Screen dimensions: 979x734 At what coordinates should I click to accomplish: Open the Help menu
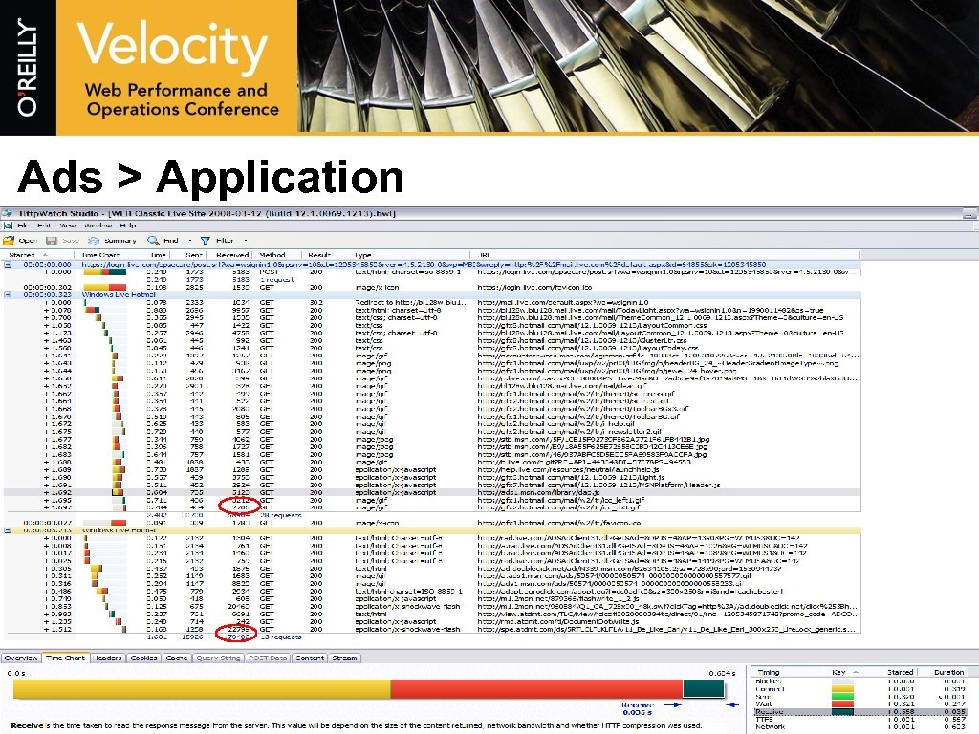coord(127,226)
